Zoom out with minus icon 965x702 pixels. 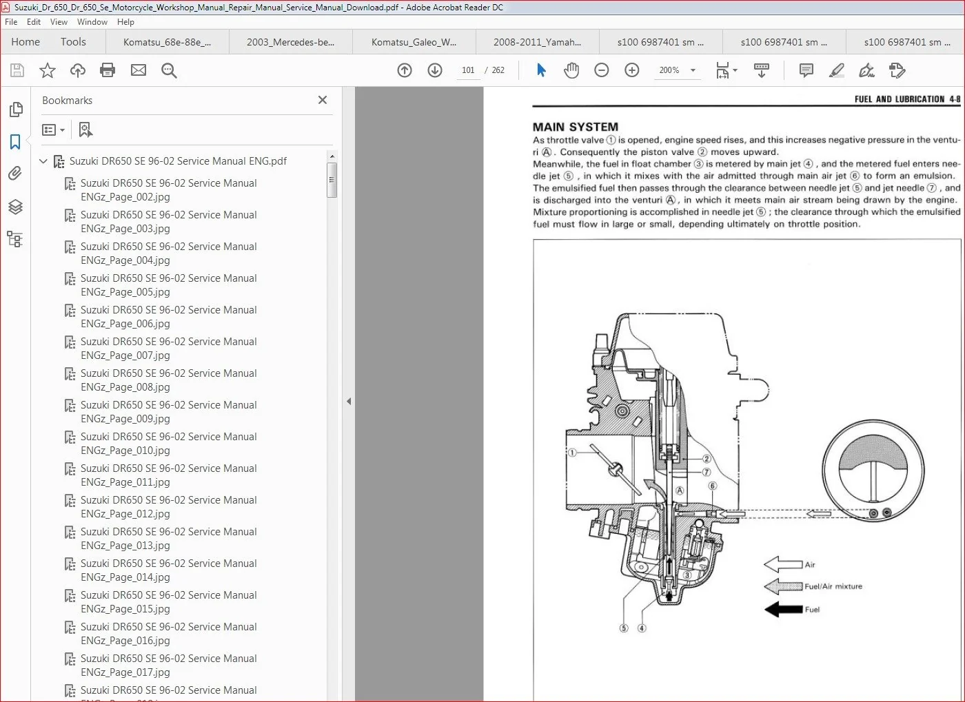pos(602,70)
